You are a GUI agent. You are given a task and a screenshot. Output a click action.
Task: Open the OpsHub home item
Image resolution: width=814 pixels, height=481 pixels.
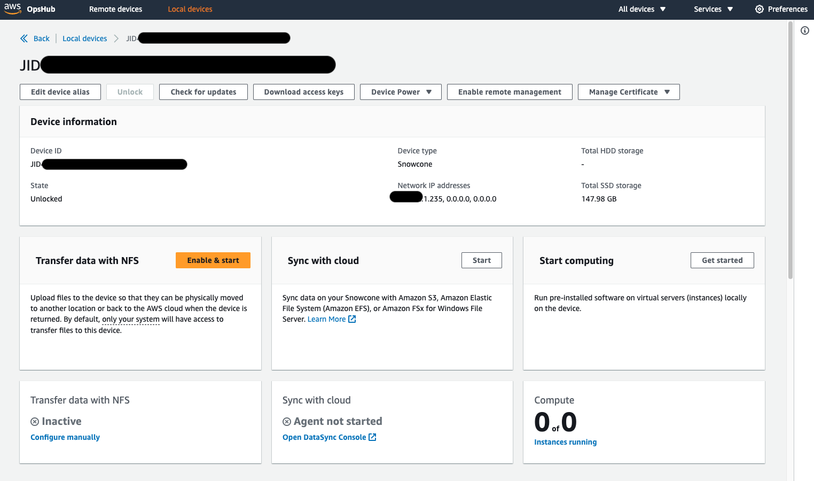[41, 9]
